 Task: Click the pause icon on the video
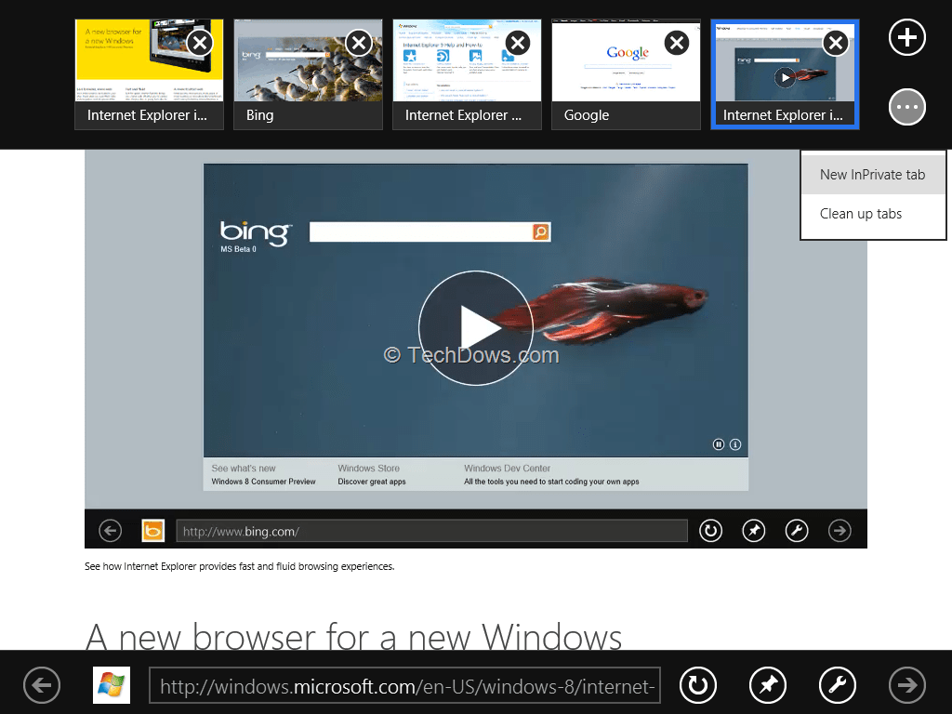(719, 444)
